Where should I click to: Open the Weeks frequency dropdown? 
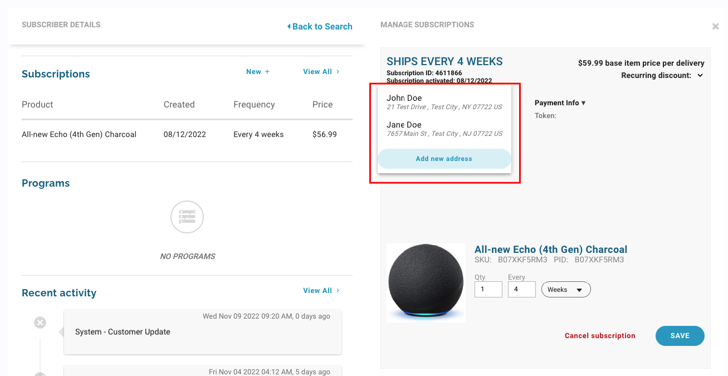click(x=566, y=290)
